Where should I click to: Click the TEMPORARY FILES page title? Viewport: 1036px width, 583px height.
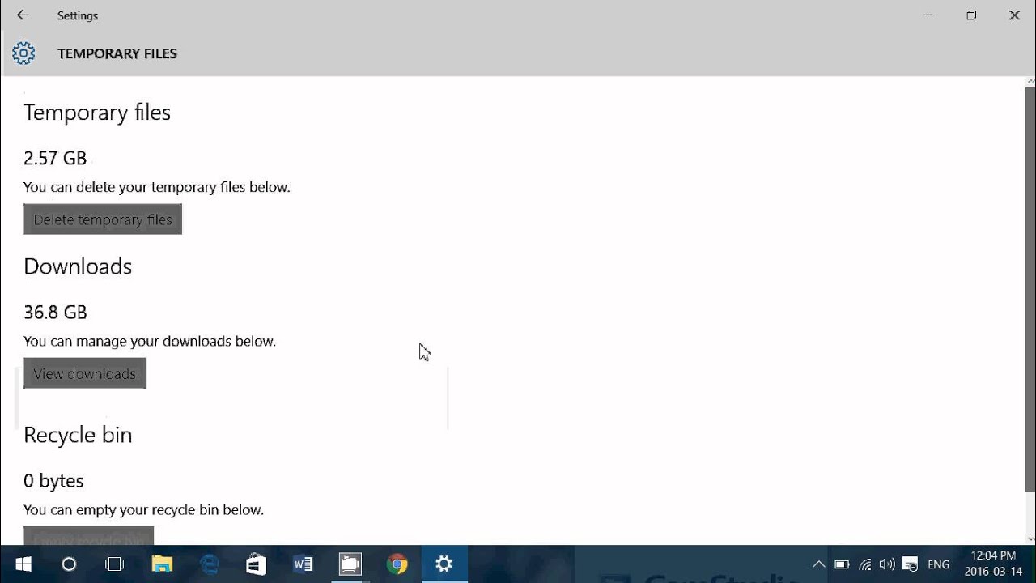[x=117, y=53]
